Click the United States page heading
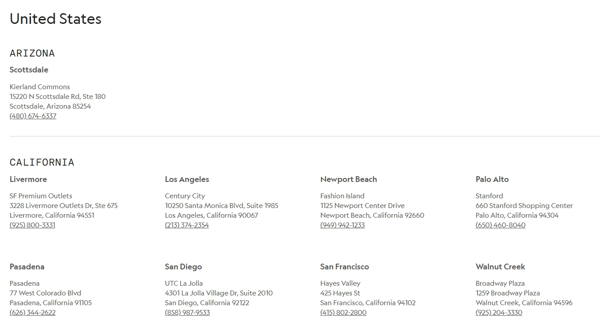Viewport: 602px width, 329px height. (56, 19)
